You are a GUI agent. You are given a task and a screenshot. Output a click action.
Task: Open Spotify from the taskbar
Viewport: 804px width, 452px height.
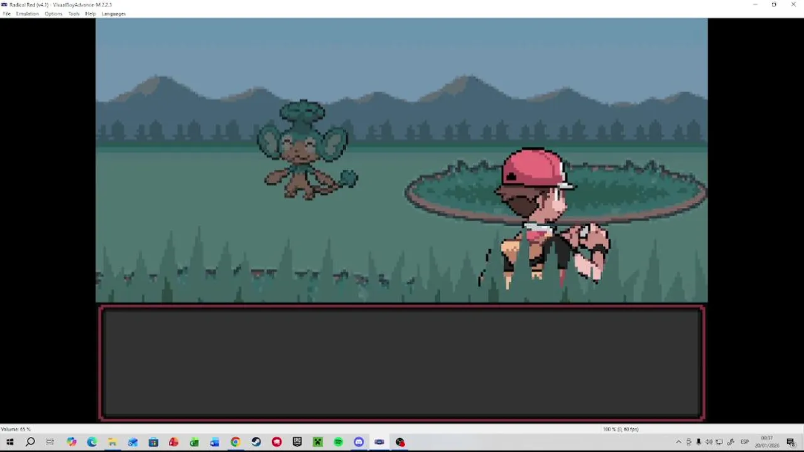click(339, 442)
